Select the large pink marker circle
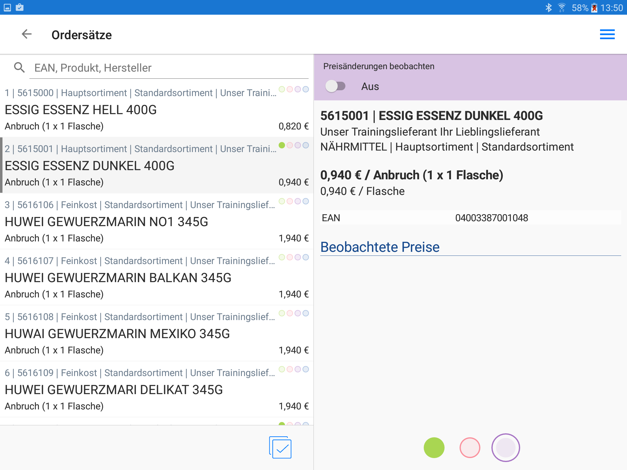Image resolution: width=627 pixels, height=470 pixels. [x=470, y=448]
